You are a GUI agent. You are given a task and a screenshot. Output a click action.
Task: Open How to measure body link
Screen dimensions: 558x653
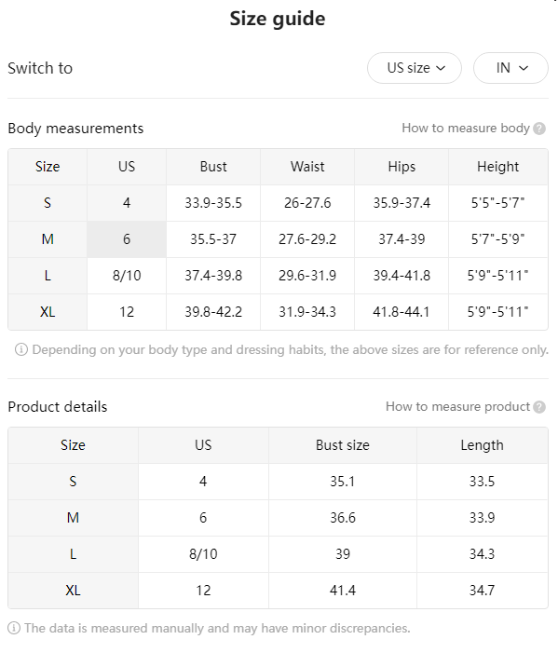pos(466,128)
